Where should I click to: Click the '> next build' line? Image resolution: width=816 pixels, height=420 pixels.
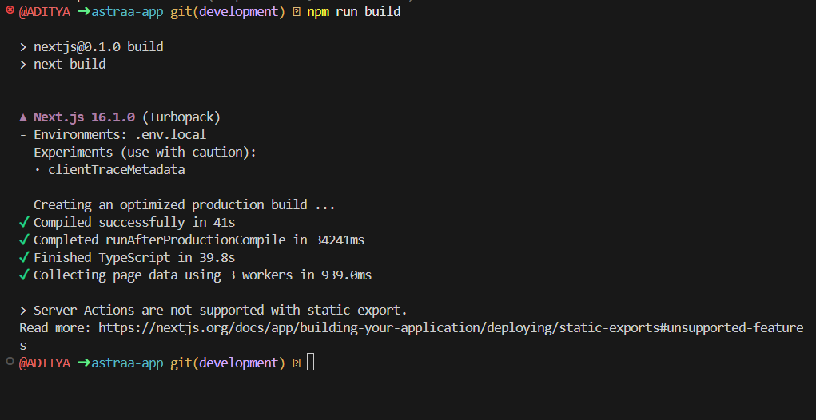point(62,65)
